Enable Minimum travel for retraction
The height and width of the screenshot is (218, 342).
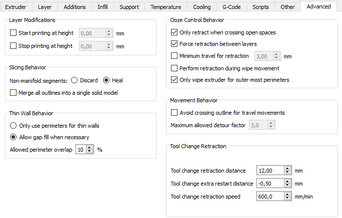pos(174,56)
